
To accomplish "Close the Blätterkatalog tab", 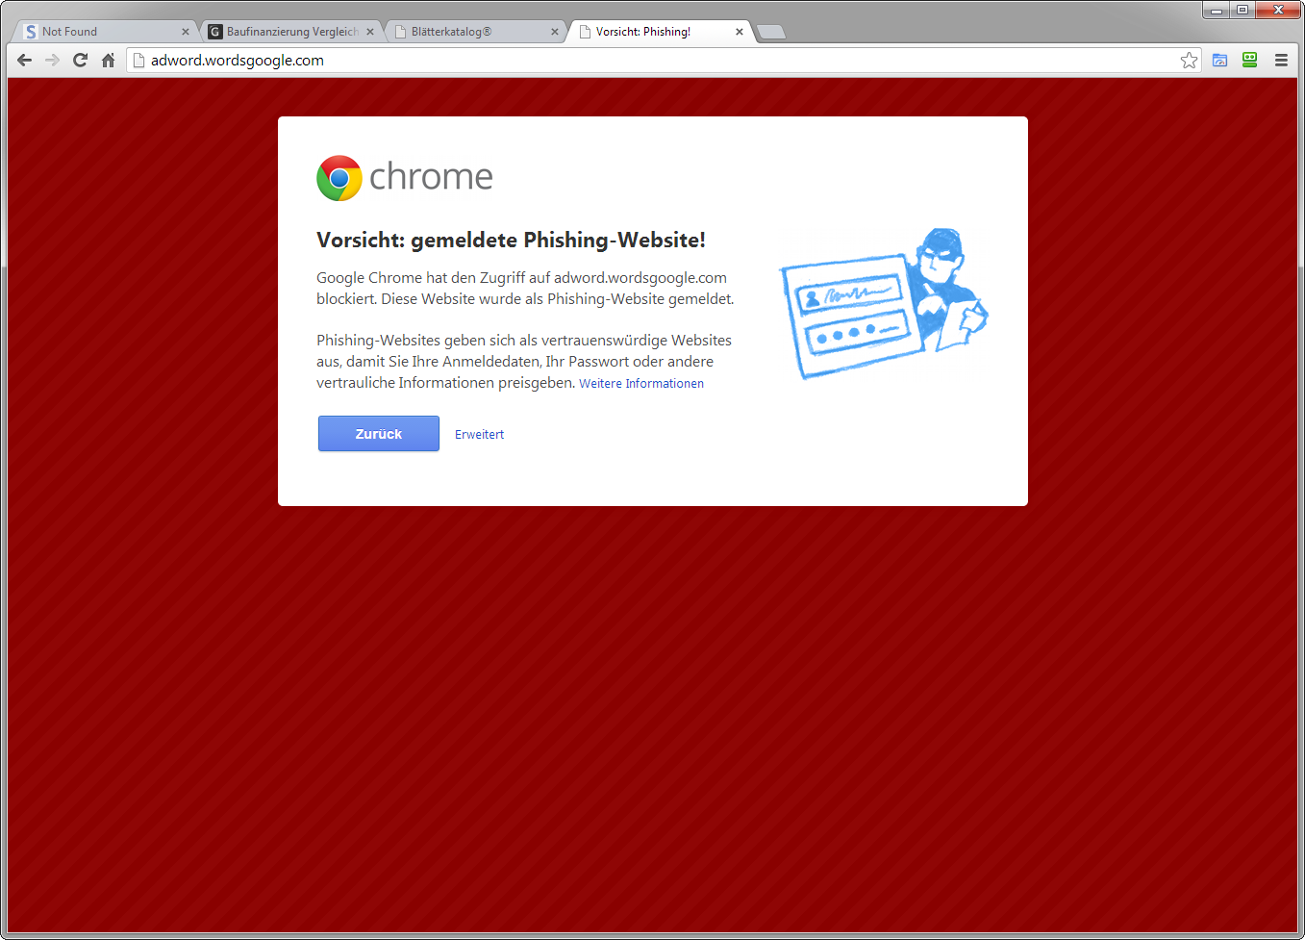I will tap(555, 32).
